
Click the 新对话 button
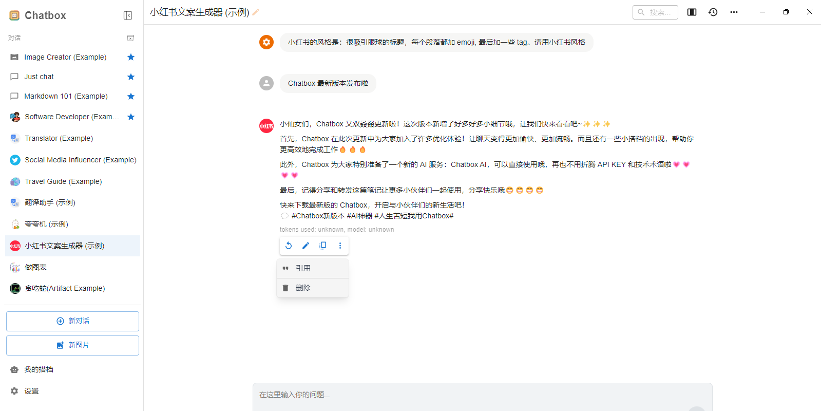coord(72,321)
